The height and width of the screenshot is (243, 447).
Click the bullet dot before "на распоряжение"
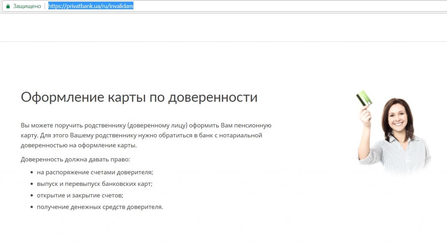pyautogui.click(x=32, y=173)
